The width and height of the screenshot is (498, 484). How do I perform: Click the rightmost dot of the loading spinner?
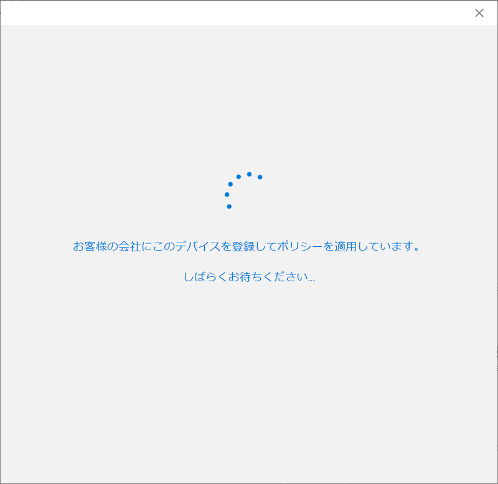(259, 177)
